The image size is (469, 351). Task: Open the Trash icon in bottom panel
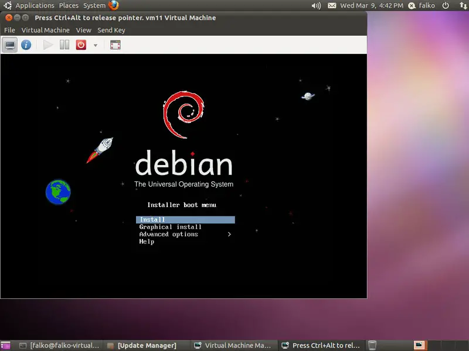(x=372, y=345)
